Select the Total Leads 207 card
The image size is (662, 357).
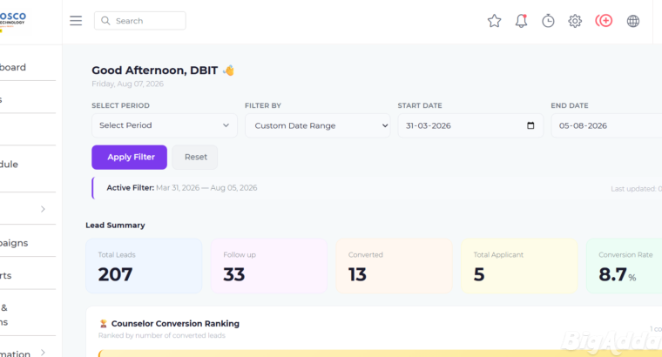coord(144,266)
